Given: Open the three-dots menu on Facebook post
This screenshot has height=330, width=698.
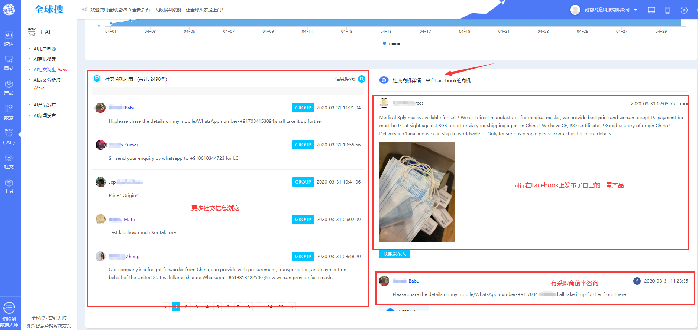Looking at the screenshot, I should 684,104.
